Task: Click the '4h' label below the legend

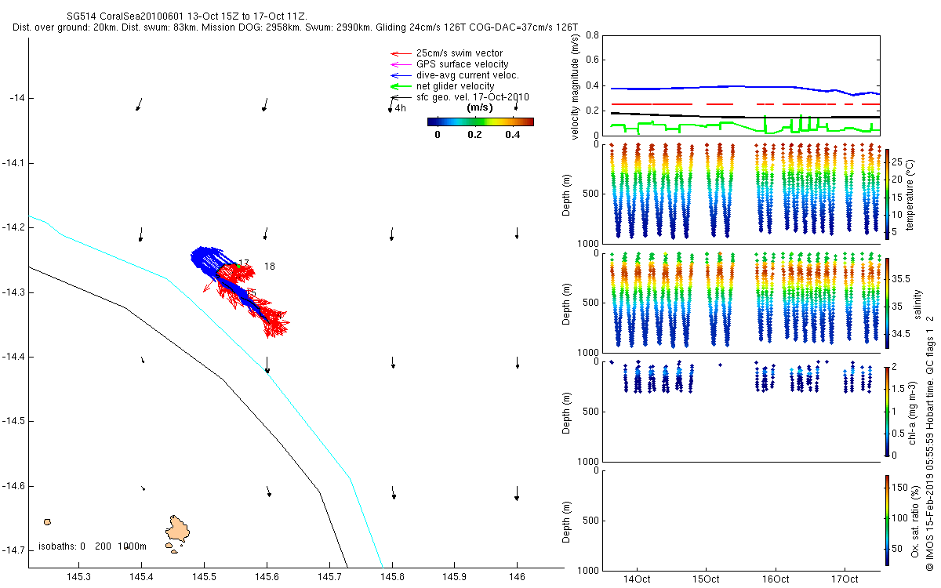Action: tap(401, 108)
